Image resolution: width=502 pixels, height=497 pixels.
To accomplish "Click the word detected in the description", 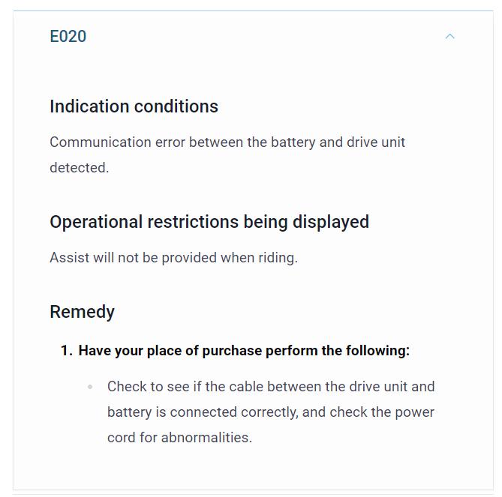I will [80, 168].
